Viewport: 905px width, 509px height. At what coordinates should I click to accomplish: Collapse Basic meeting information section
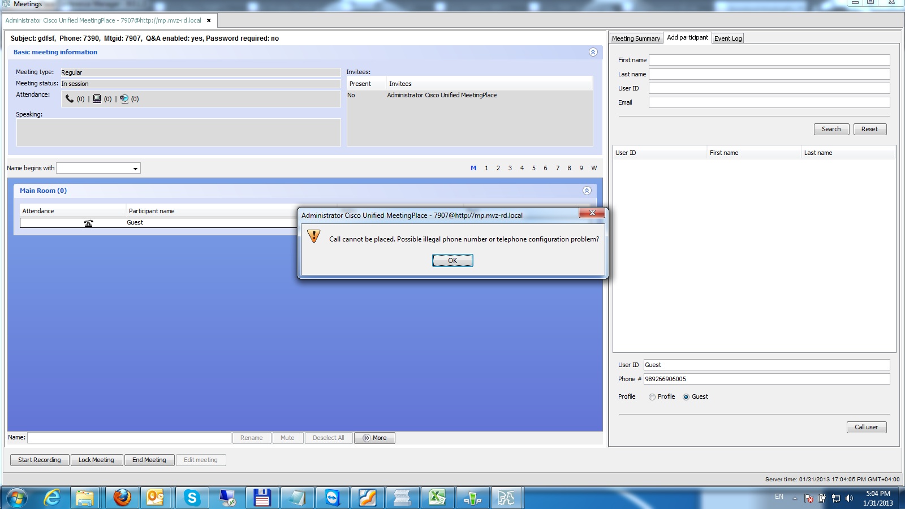coord(593,52)
